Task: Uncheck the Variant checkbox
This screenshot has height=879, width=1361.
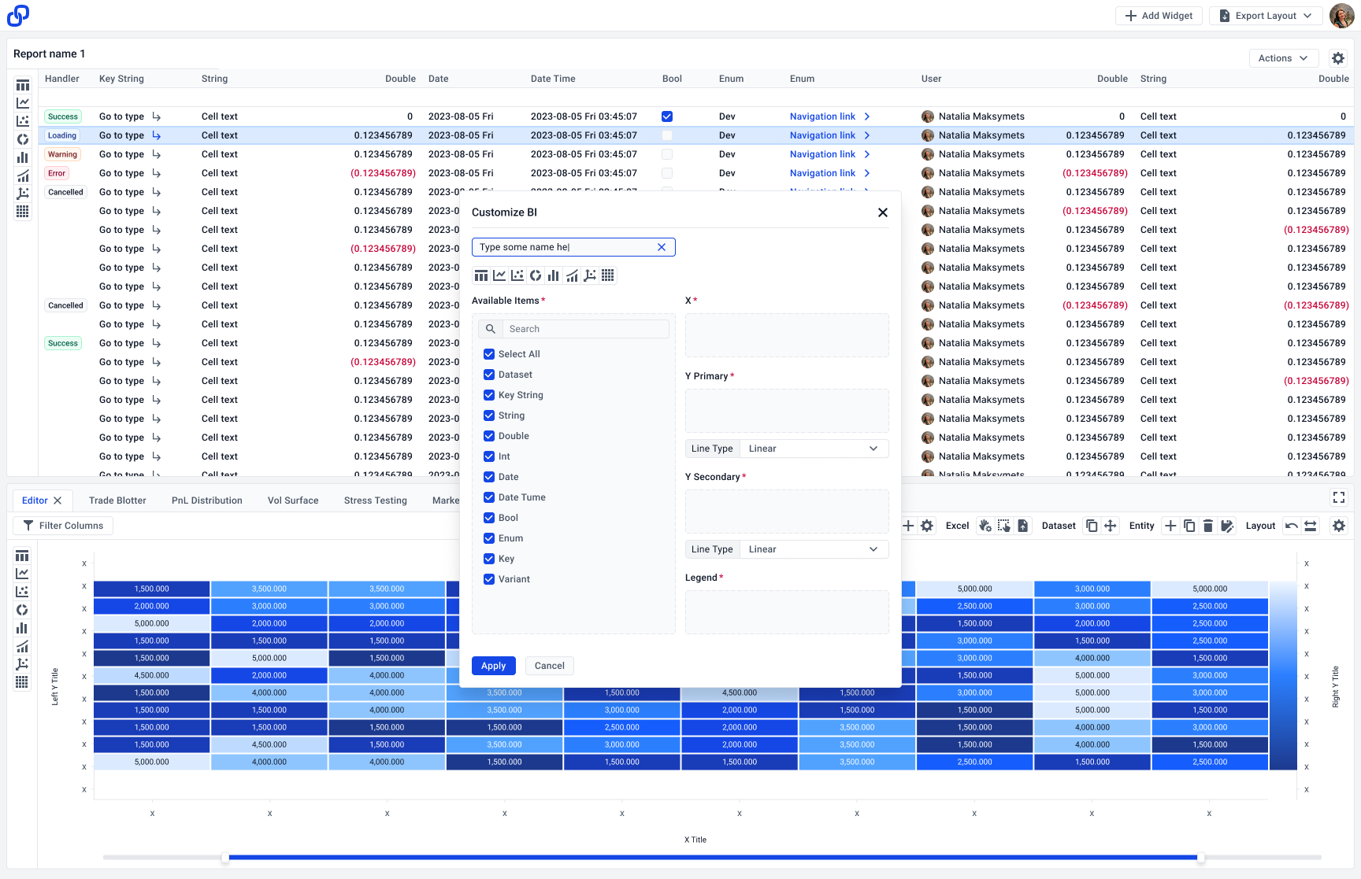Action: coord(489,579)
